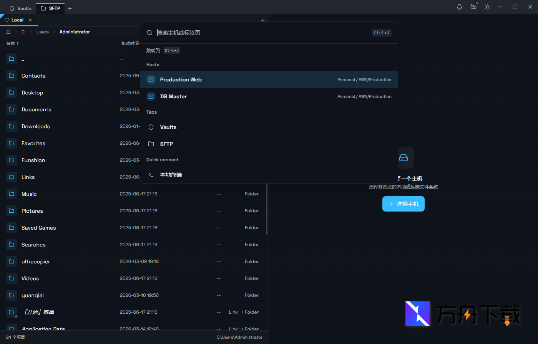Open the Downloads folder icon
The image size is (538, 344).
pyautogui.click(x=12, y=126)
